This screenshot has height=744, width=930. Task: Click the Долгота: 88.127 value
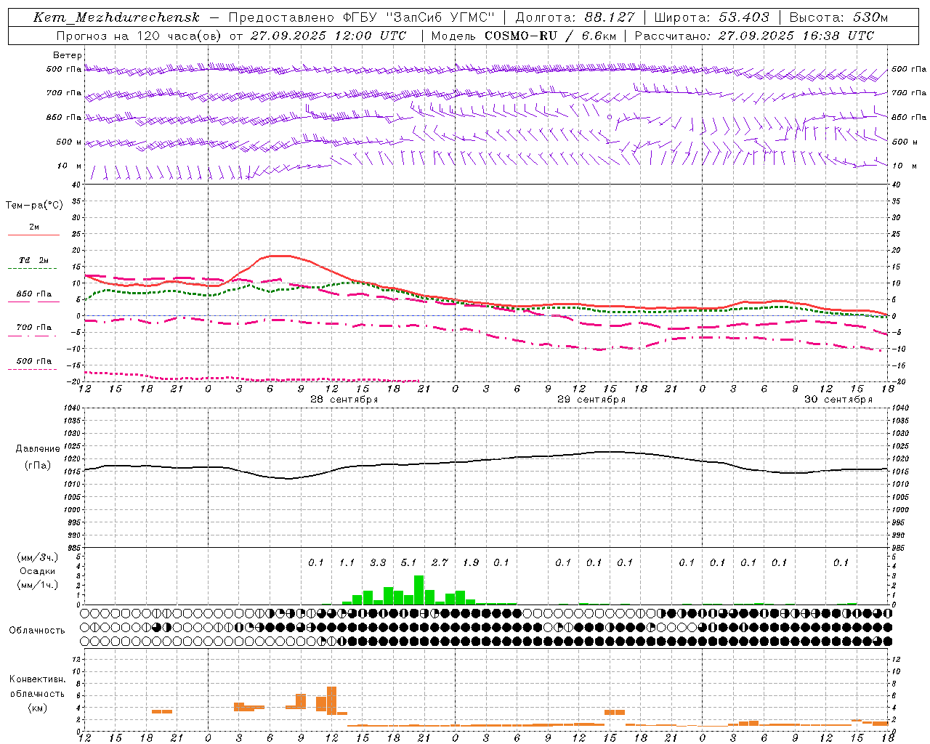click(575, 17)
